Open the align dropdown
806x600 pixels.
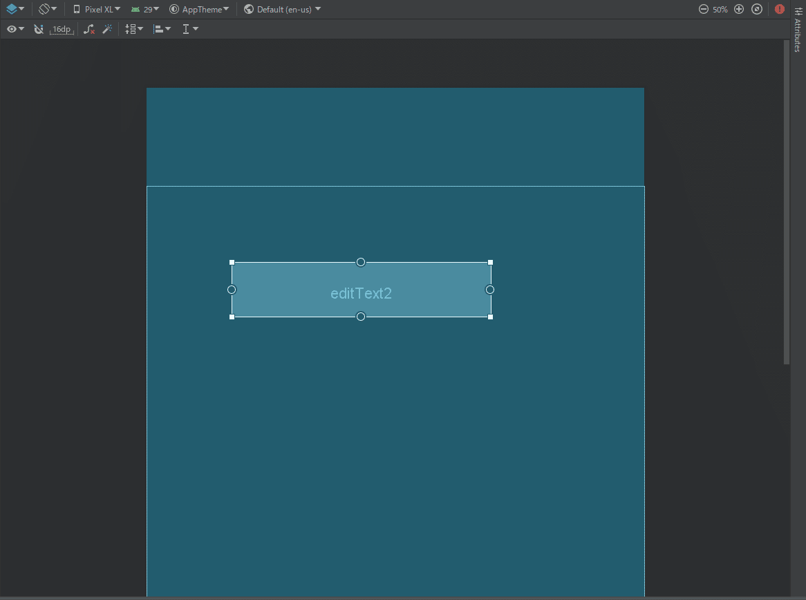point(161,29)
